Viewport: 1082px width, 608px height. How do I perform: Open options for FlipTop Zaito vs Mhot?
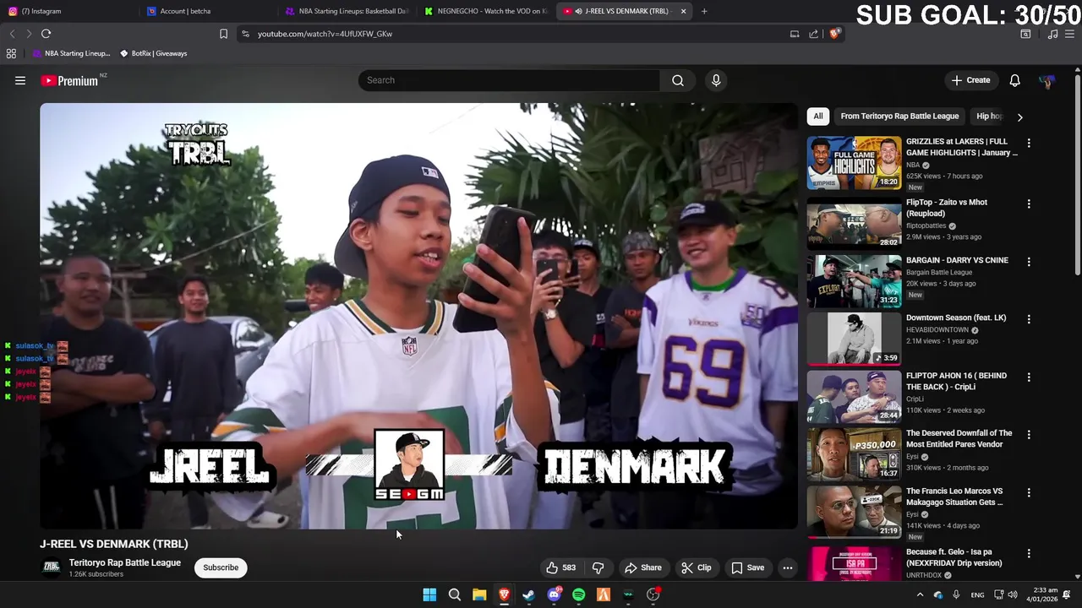[x=1029, y=204]
